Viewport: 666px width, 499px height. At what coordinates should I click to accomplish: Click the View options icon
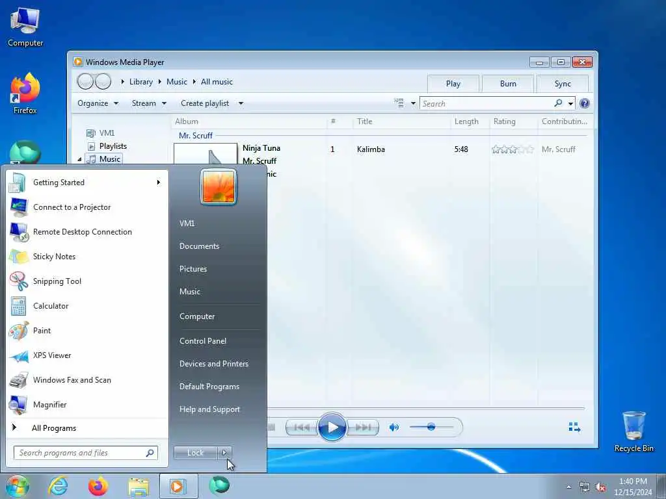399,103
